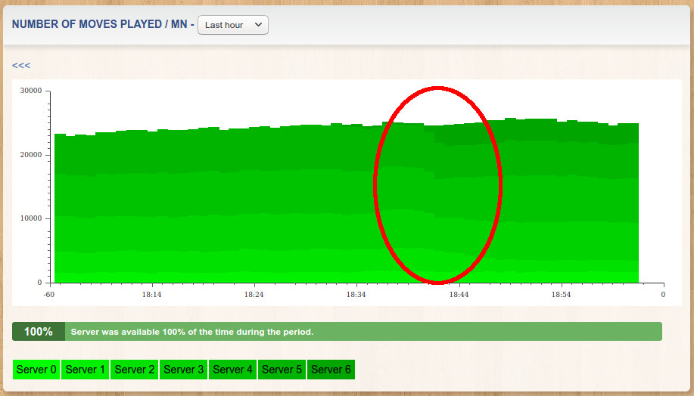Image resolution: width=694 pixels, height=396 pixels.
Task: Select the 18:34 time axis label
Action: tap(356, 295)
